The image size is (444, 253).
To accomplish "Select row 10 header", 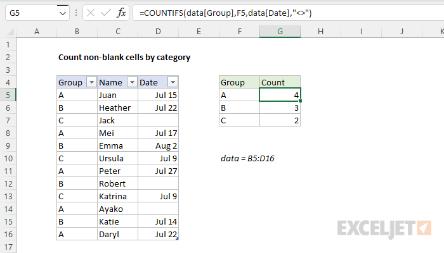I will coord(8,158).
